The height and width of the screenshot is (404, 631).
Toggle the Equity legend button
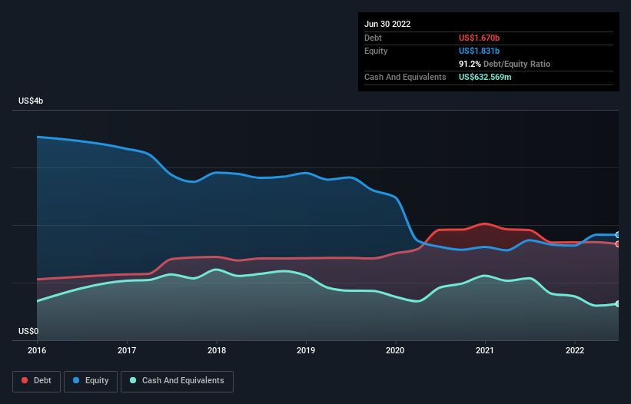tap(91, 381)
